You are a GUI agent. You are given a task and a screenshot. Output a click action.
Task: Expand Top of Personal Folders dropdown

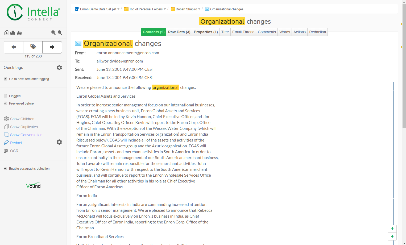tap(165, 9)
